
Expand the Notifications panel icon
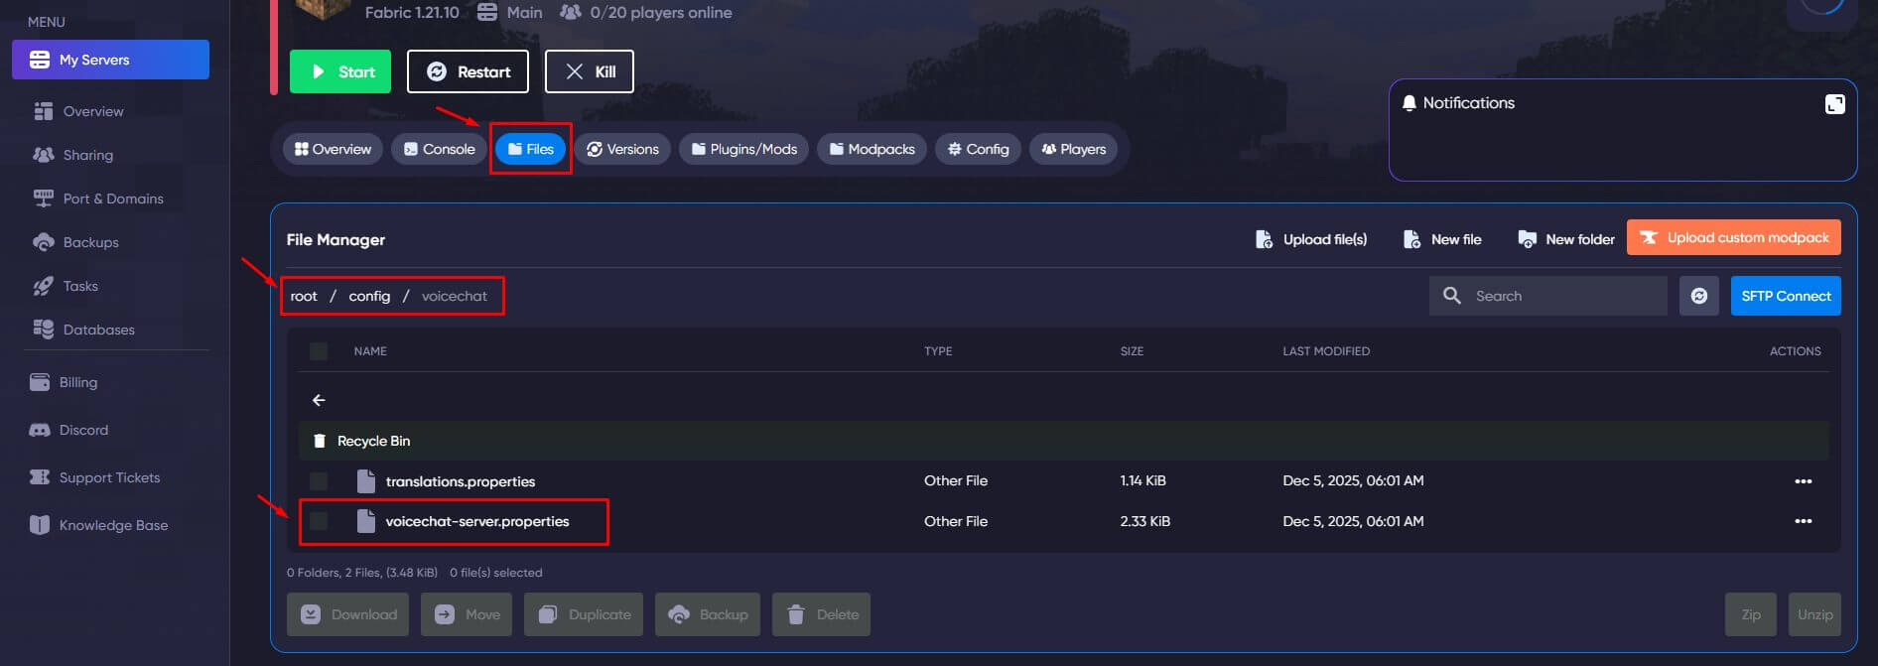tap(1834, 104)
